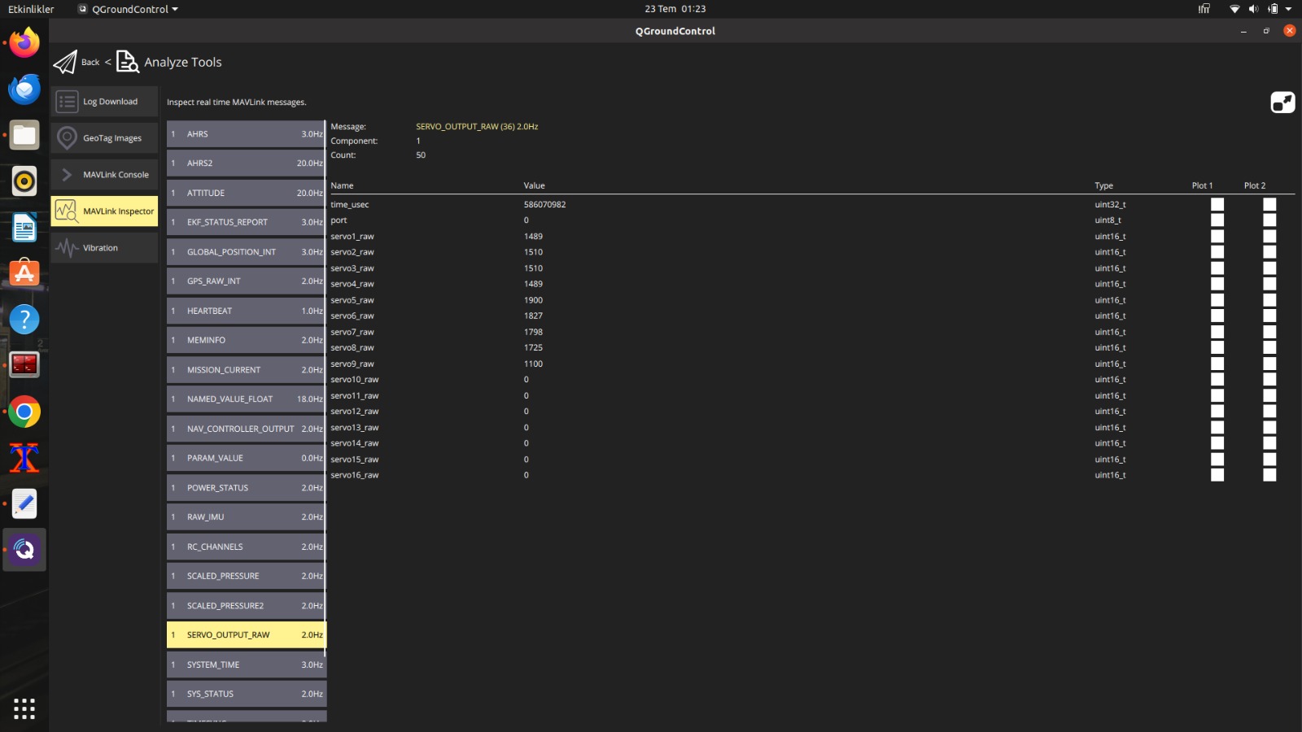The height and width of the screenshot is (732, 1302).
Task: Click the servo5_raw value 1900
Action: pos(533,300)
